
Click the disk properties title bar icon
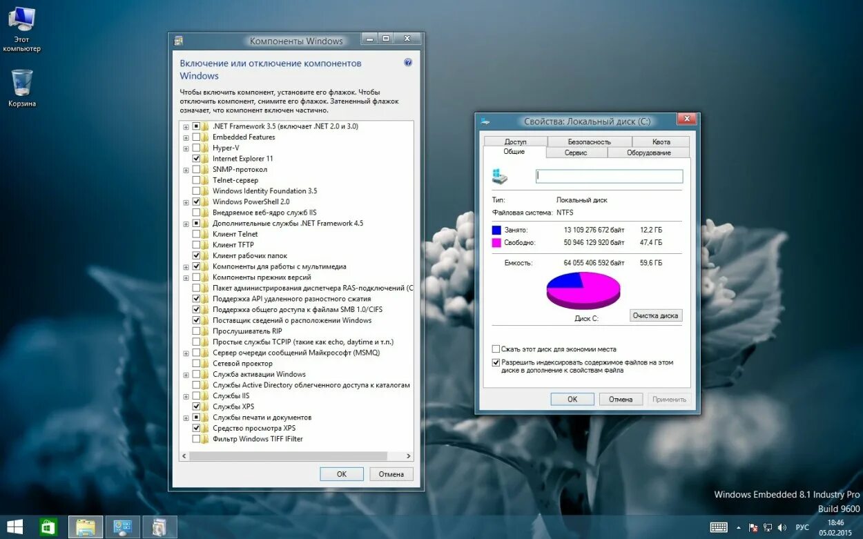coord(486,121)
